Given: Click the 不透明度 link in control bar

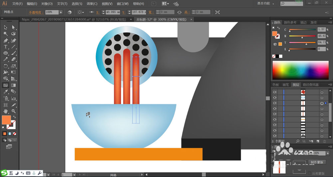Looking at the screenshot, I should click(36, 13).
